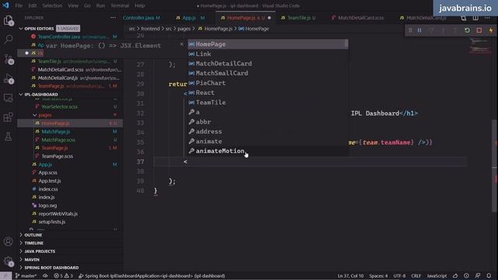This screenshot has width=498, height=280.
Task: Select MatchDetailCard suggestion in autocomplete list
Action: tap(268, 64)
